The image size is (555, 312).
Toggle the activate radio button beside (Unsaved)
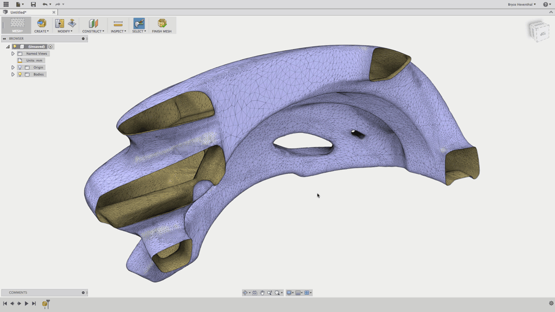pyautogui.click(x=50, y=47)
